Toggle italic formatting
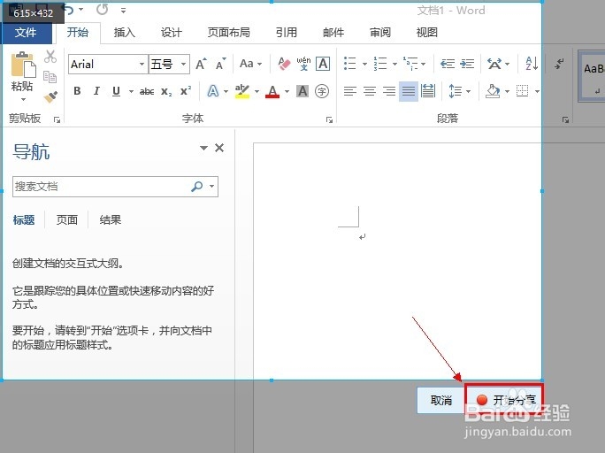605x453 pixels. pos(96,91)
